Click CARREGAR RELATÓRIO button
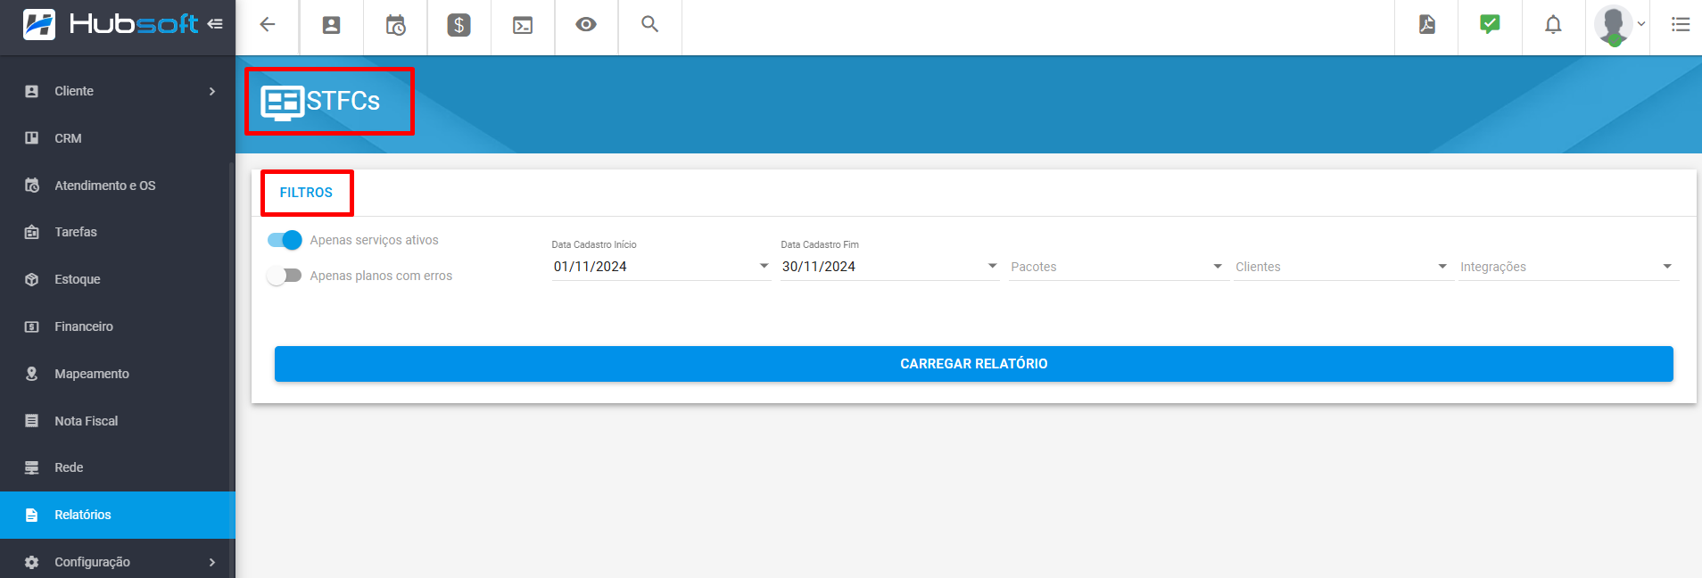The height and width of the screenshot is (578, 1702). point(973,364)
